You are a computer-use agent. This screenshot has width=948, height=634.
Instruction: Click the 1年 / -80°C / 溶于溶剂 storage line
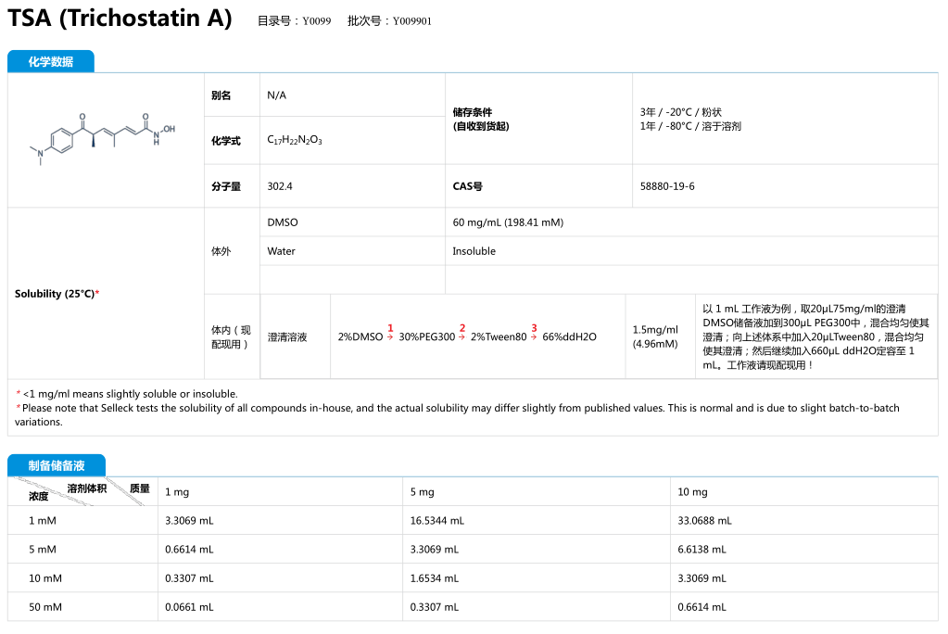[x=690, y=126]
